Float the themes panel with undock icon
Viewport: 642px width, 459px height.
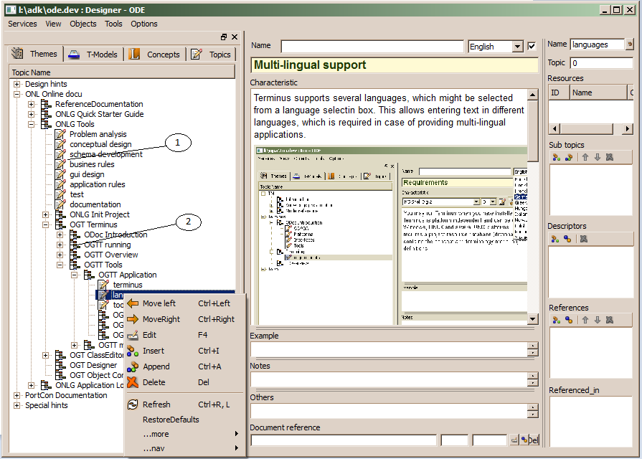[224, 37]
